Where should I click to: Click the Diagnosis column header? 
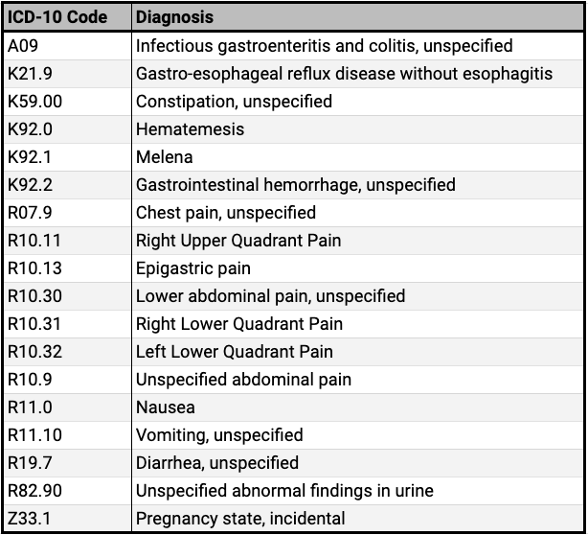(x=358, y=17)
